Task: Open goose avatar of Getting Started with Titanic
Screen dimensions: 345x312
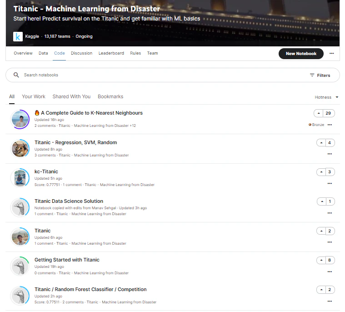Action: point(20,266)
